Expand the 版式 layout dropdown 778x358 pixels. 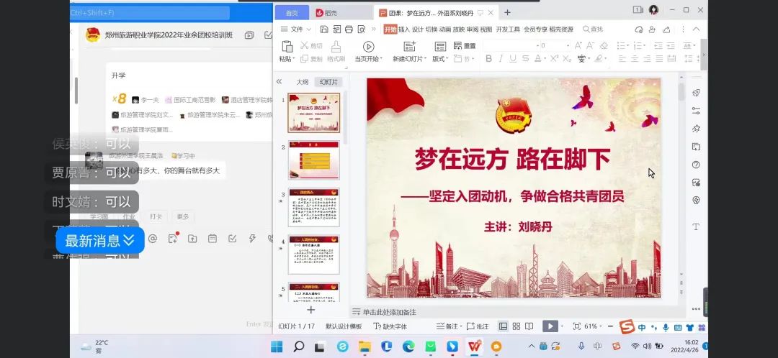(439, 59)
